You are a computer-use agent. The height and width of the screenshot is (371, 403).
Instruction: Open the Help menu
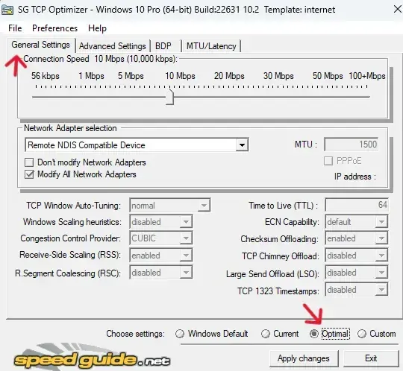(97, 28)
